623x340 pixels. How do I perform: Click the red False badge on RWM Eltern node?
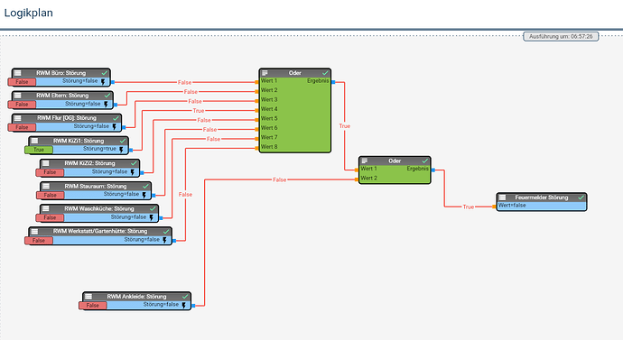[x=22, y=105]
